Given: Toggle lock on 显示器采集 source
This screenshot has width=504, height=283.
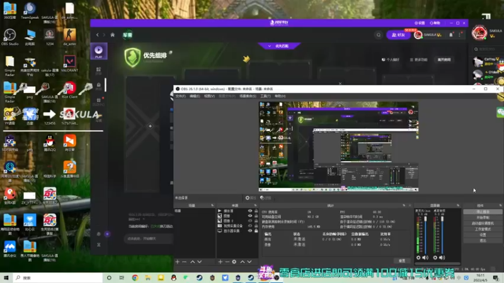Looking at the screenshot, I should tap(256, 231).
